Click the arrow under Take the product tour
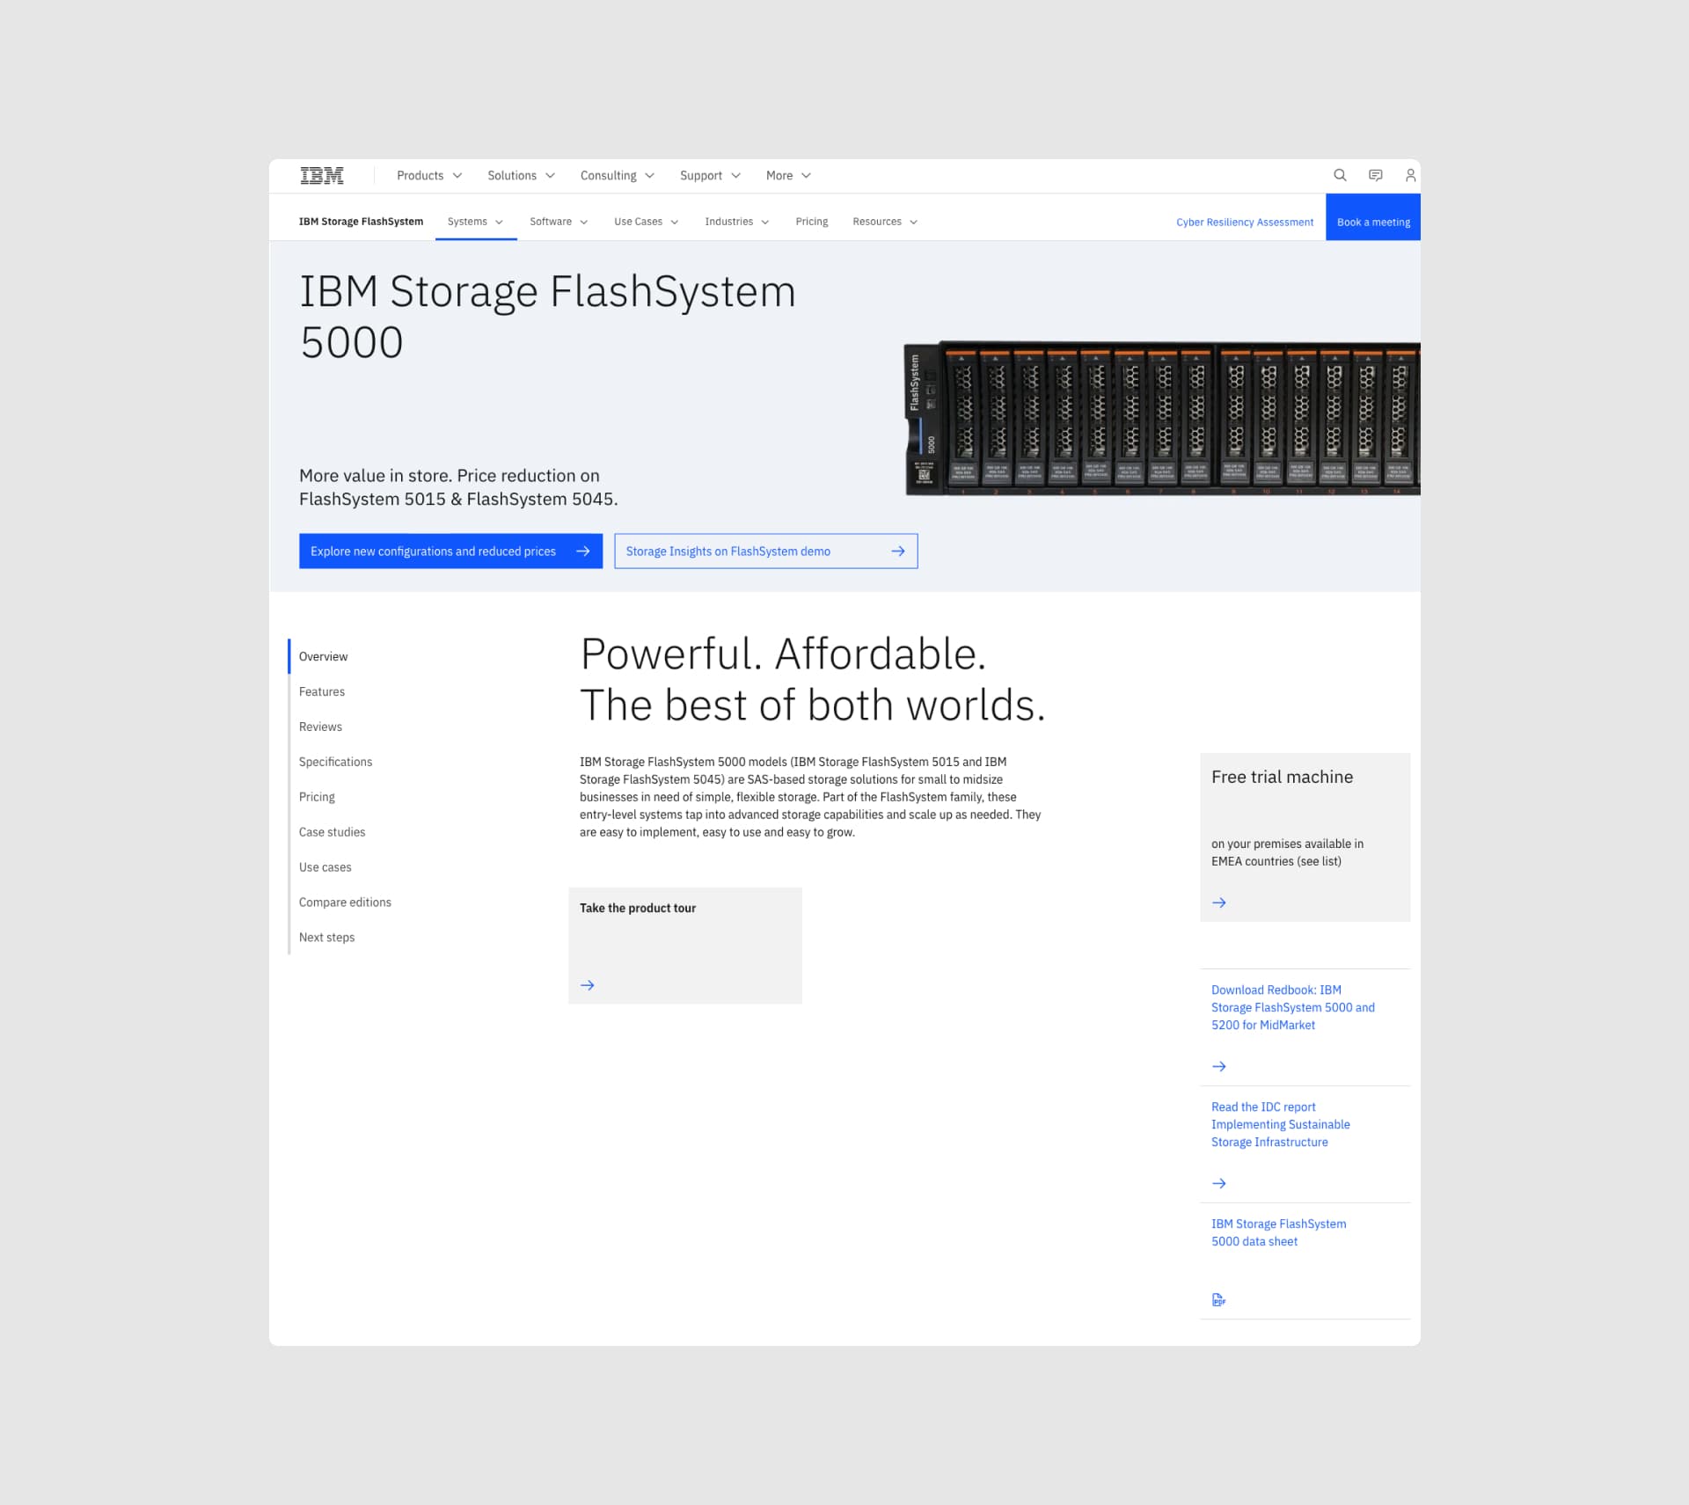 (588, 985)
